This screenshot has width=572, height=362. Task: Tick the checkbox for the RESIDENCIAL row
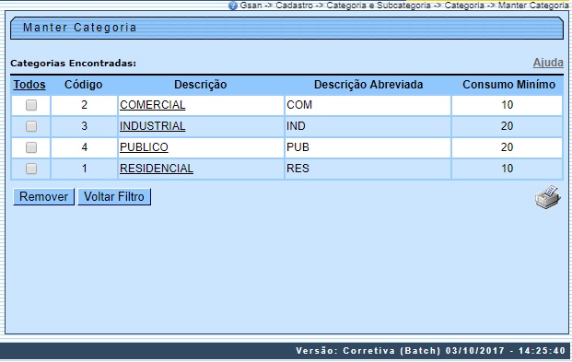coord(31,169)
